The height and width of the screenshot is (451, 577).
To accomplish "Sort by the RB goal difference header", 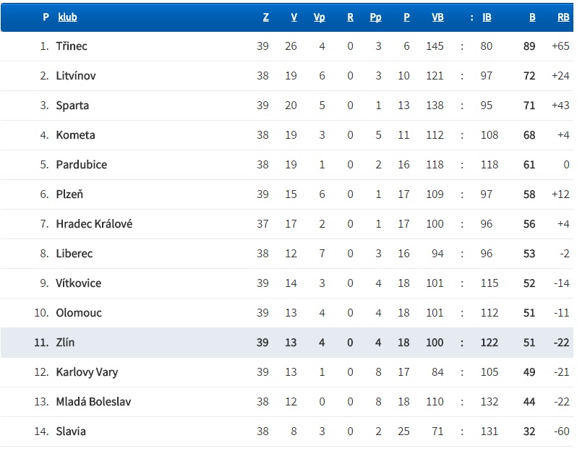I will click(563, 17).
